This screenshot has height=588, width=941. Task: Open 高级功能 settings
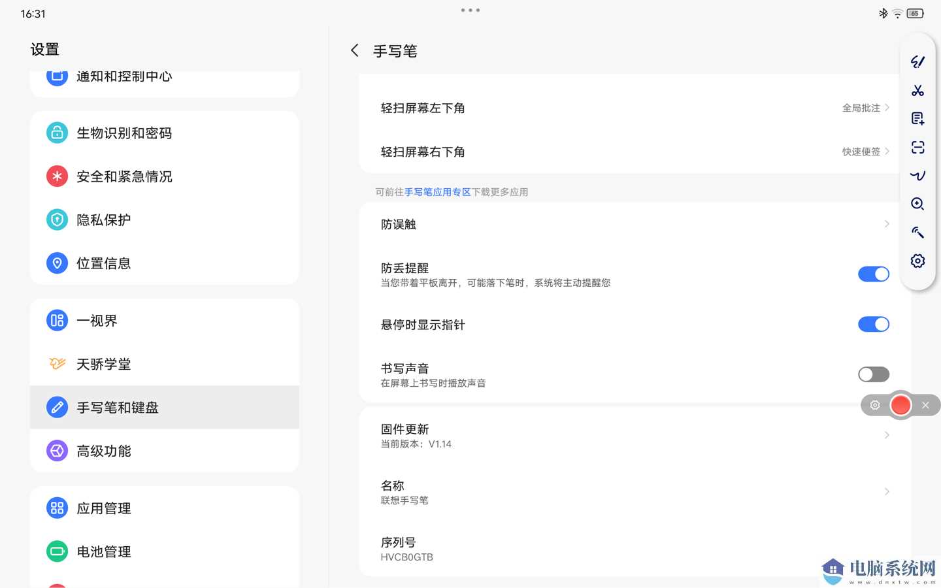click(165, 450)
